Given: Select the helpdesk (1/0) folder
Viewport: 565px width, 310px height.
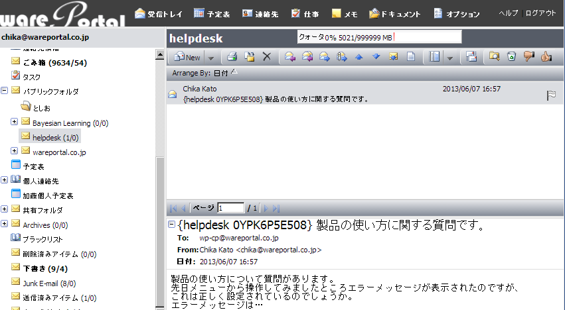Looking at the screenshot, I should click(x=56, y=137).
